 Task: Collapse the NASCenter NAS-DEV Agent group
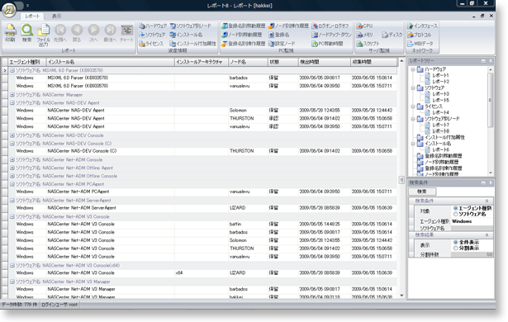[12, 103]
